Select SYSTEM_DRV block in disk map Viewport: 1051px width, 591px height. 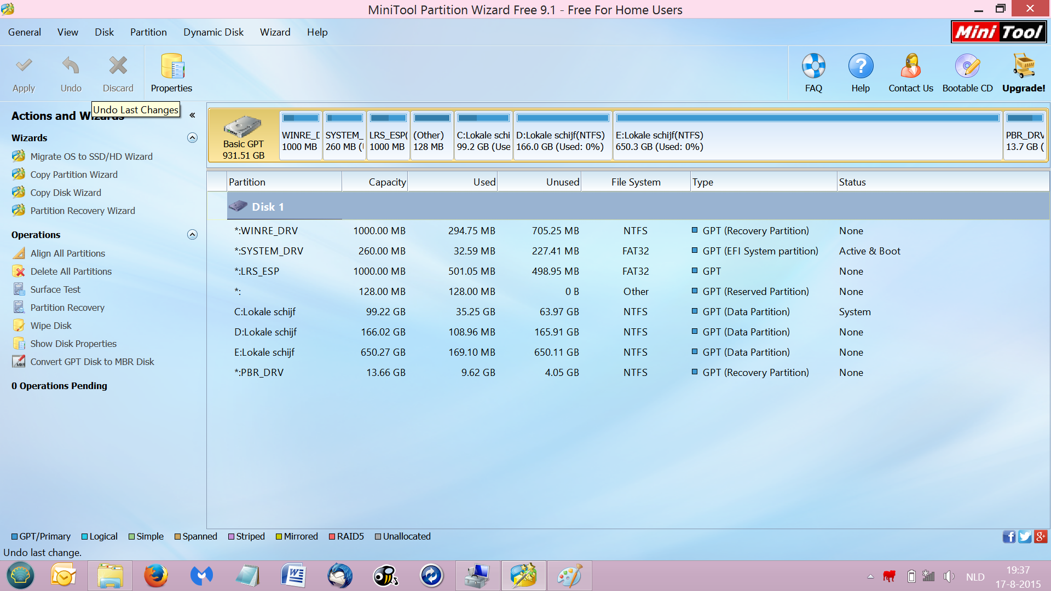coord(344,135)
